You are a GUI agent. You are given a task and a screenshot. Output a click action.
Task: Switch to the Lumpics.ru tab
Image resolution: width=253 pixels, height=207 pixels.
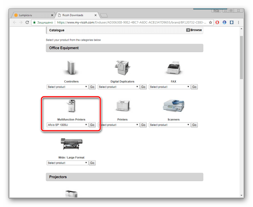click(32, 15)
